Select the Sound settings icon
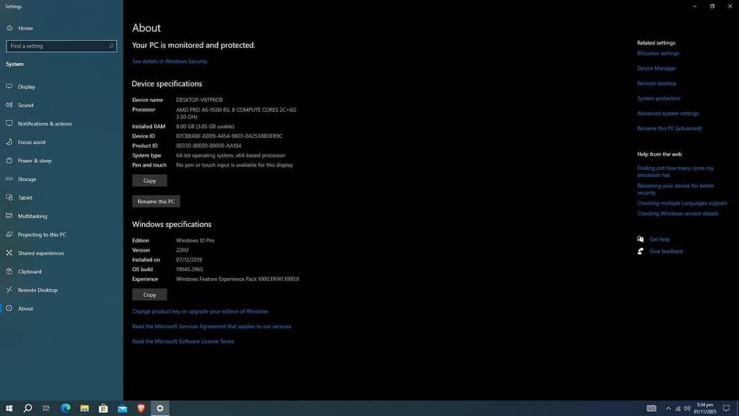 9,105
